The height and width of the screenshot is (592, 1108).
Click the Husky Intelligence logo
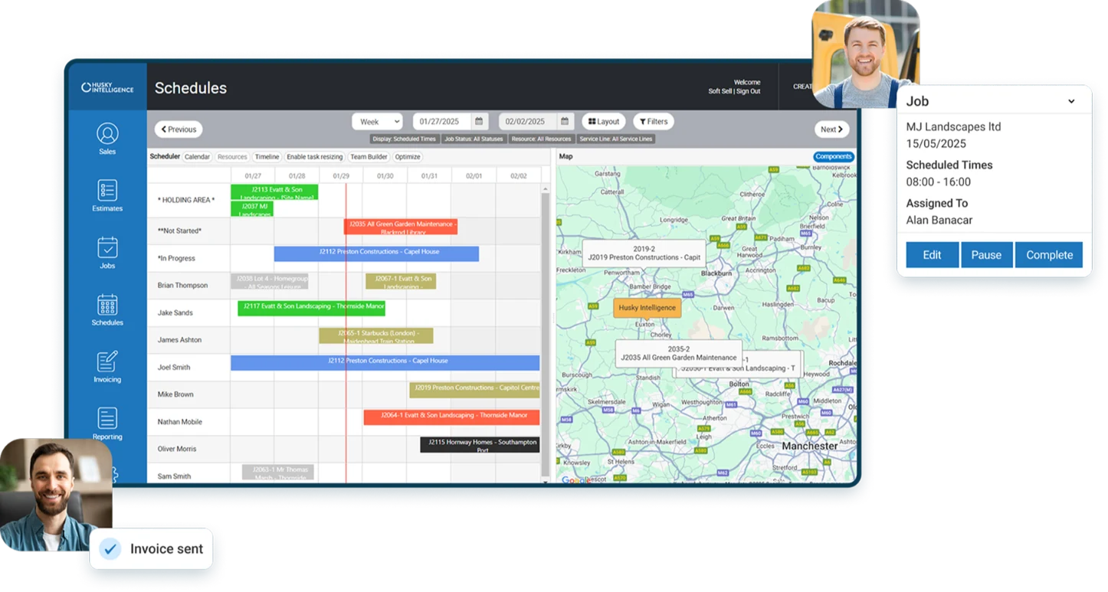pyautogui.click(x=107, y=87)
